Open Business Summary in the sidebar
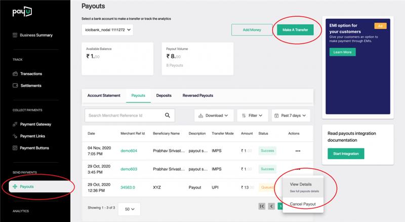 (x=35, y=35)
